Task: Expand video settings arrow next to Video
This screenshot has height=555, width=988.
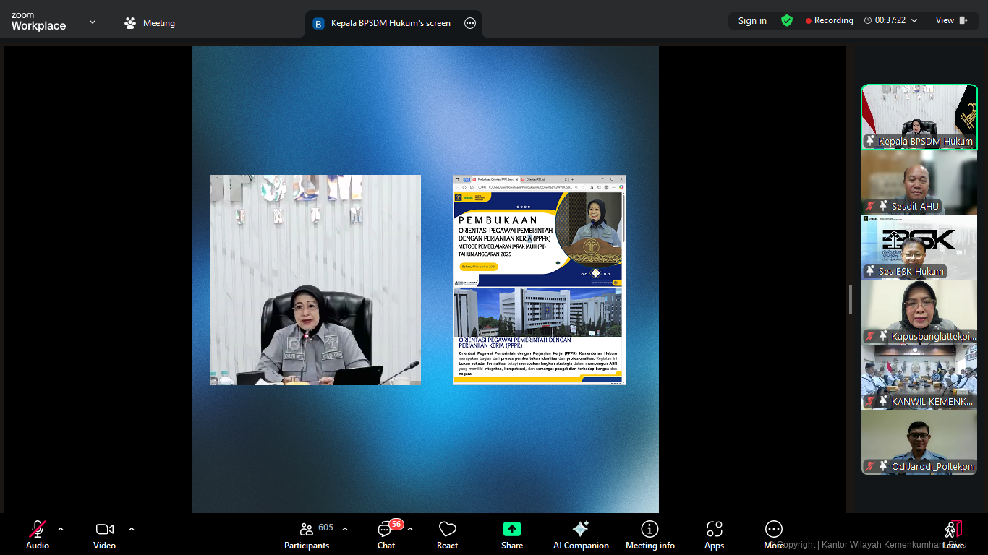Action: point(132,529)
